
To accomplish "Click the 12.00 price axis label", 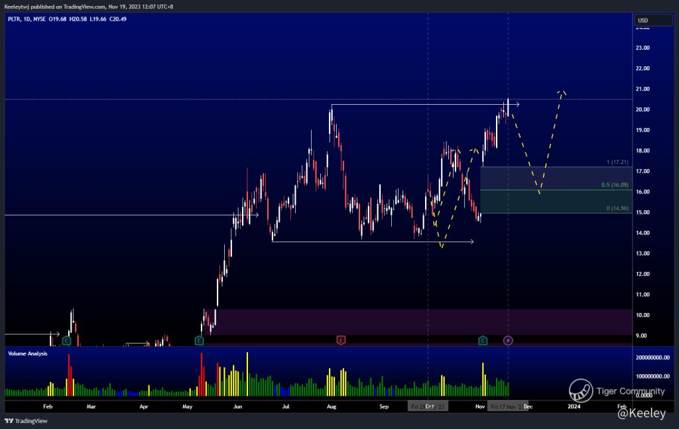I will (643, 274).
